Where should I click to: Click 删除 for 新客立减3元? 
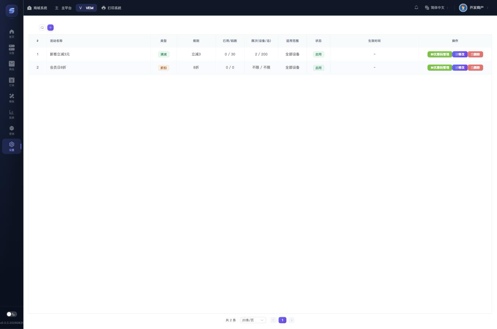click(475, 54)
